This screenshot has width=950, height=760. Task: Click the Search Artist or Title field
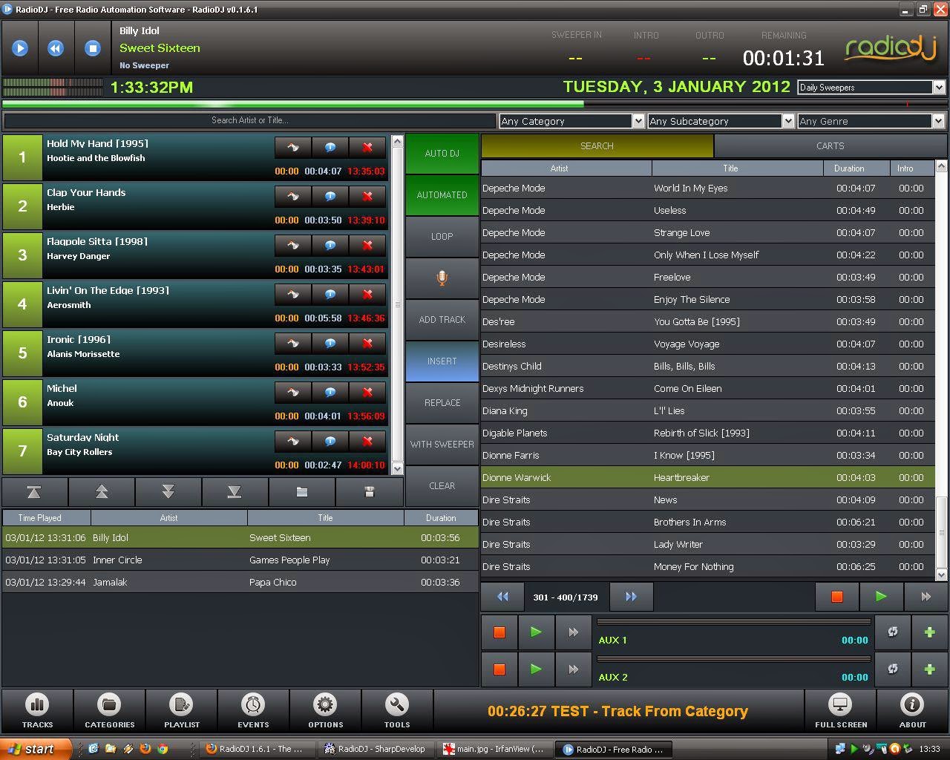[x=249, y=120]
